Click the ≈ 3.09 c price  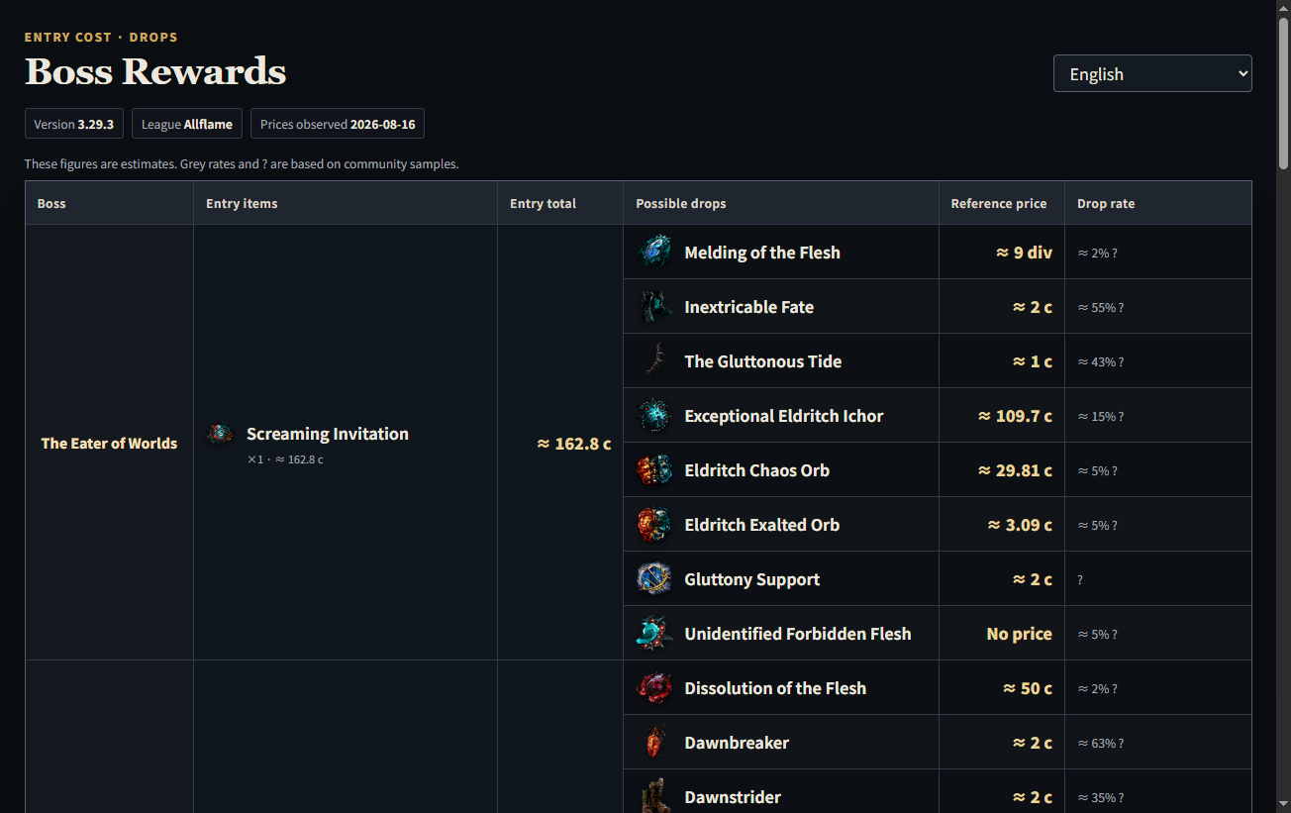pyautogui.click(x=1020, y=525)
